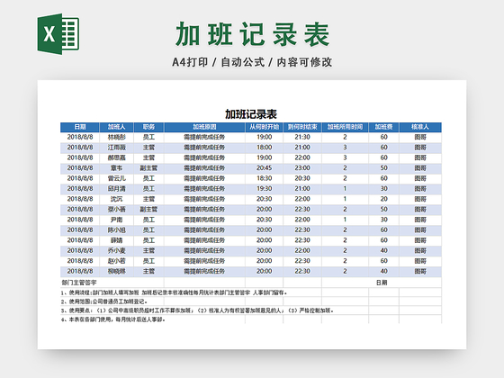Click the subtitle A4打印 / 自动公式 / 内容可修改
The width and height of the screenshot is (504, 378).
pyautogui.click(x=252, y=62)
